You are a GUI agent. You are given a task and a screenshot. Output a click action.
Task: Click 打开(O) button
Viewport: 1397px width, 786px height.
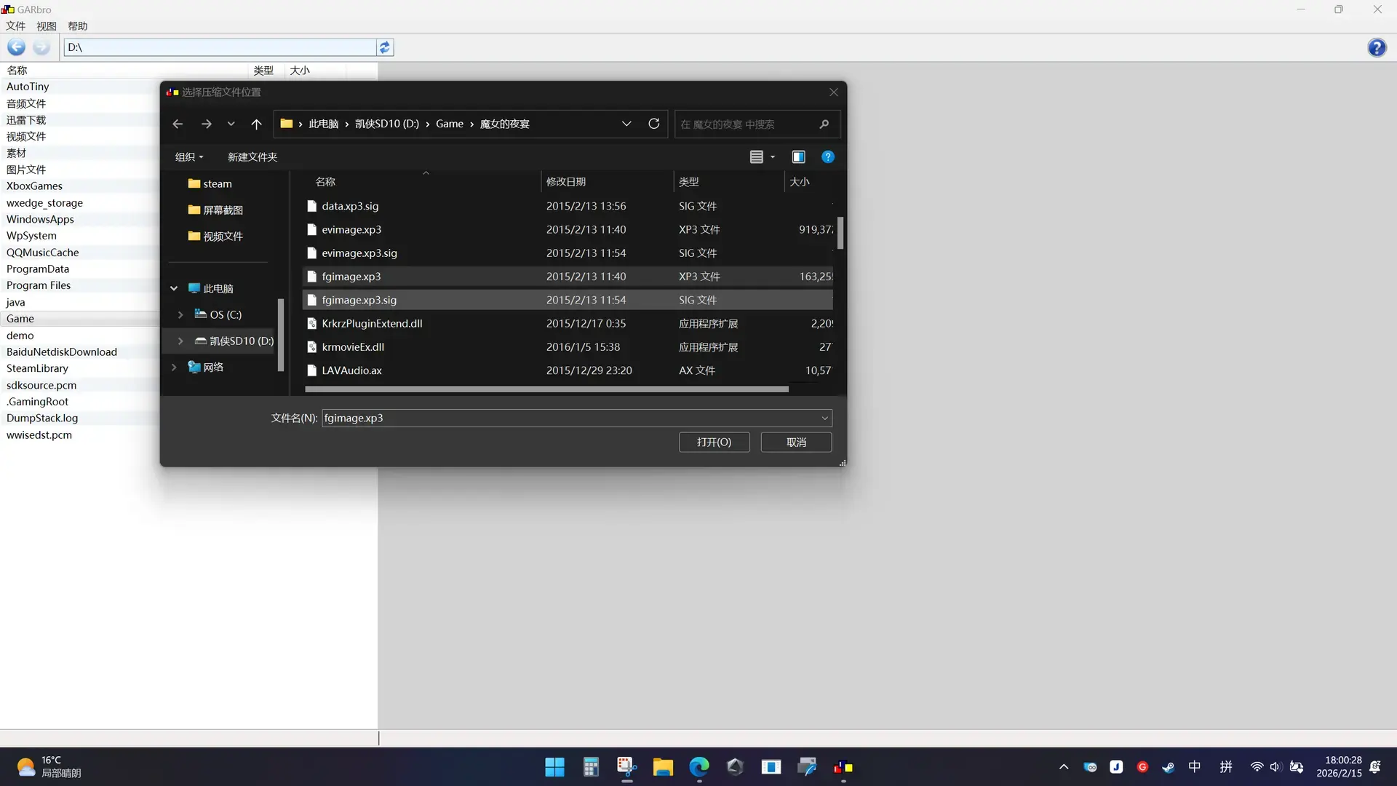click(714, 442)
